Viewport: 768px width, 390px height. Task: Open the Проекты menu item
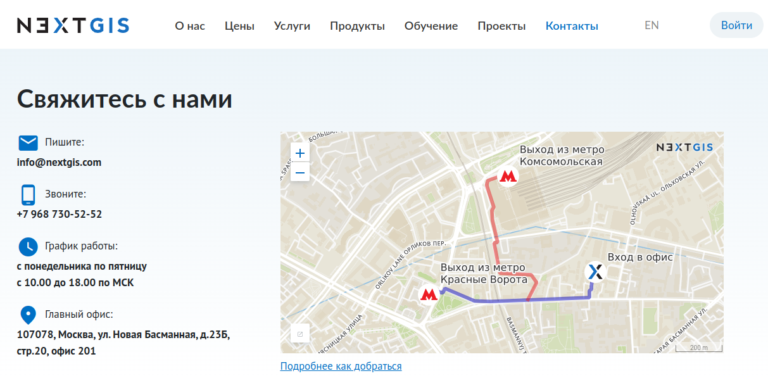coord(501,26)
